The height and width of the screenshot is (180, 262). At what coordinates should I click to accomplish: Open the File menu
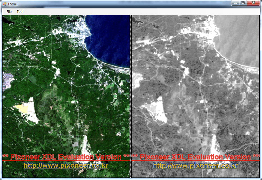click(x=9, y=12)
